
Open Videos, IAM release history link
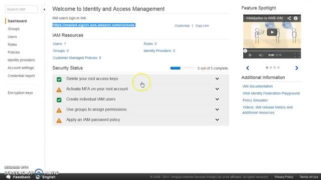(267, 110)
